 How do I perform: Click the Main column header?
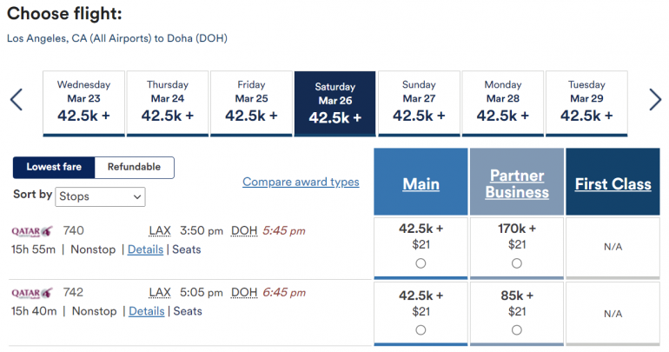pos(421,184)
